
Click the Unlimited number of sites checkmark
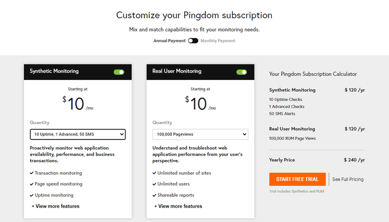click(154, 173)
